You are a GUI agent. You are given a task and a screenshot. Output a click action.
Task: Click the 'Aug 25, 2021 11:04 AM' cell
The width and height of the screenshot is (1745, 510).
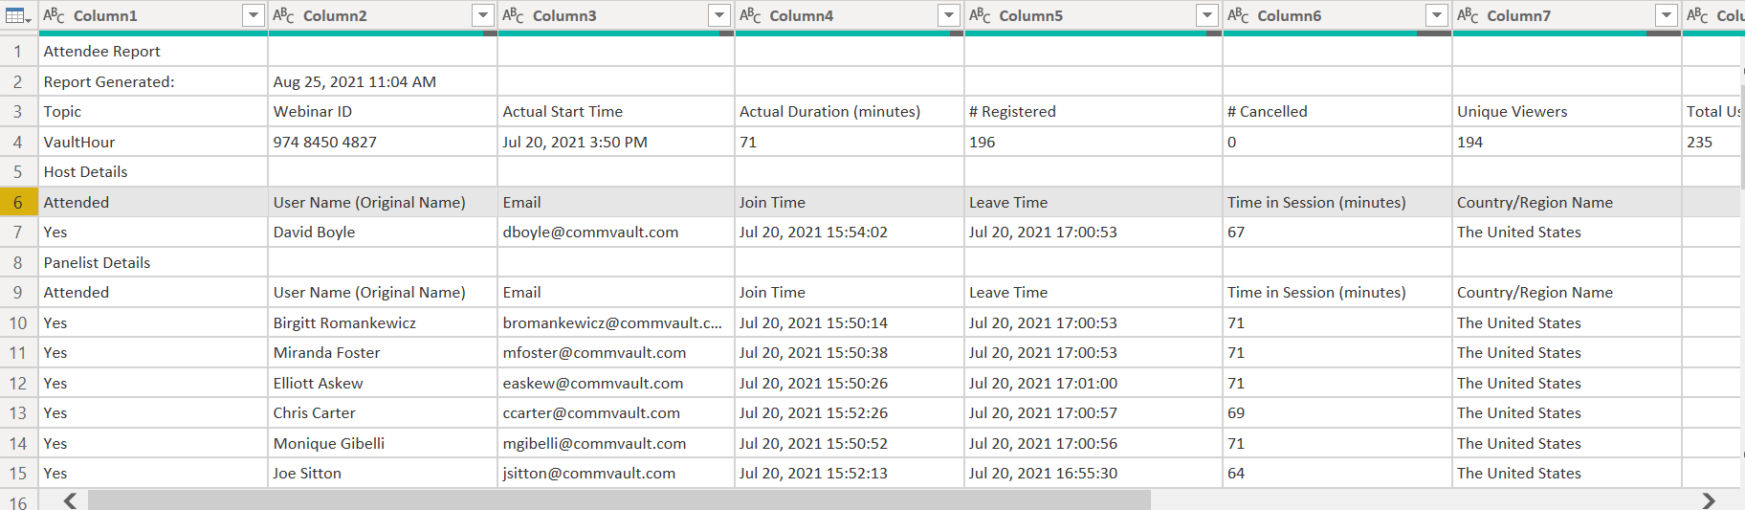point(383,81)
